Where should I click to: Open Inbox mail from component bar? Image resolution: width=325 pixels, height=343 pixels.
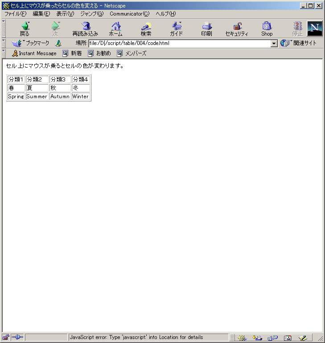(x=257, y=338)
